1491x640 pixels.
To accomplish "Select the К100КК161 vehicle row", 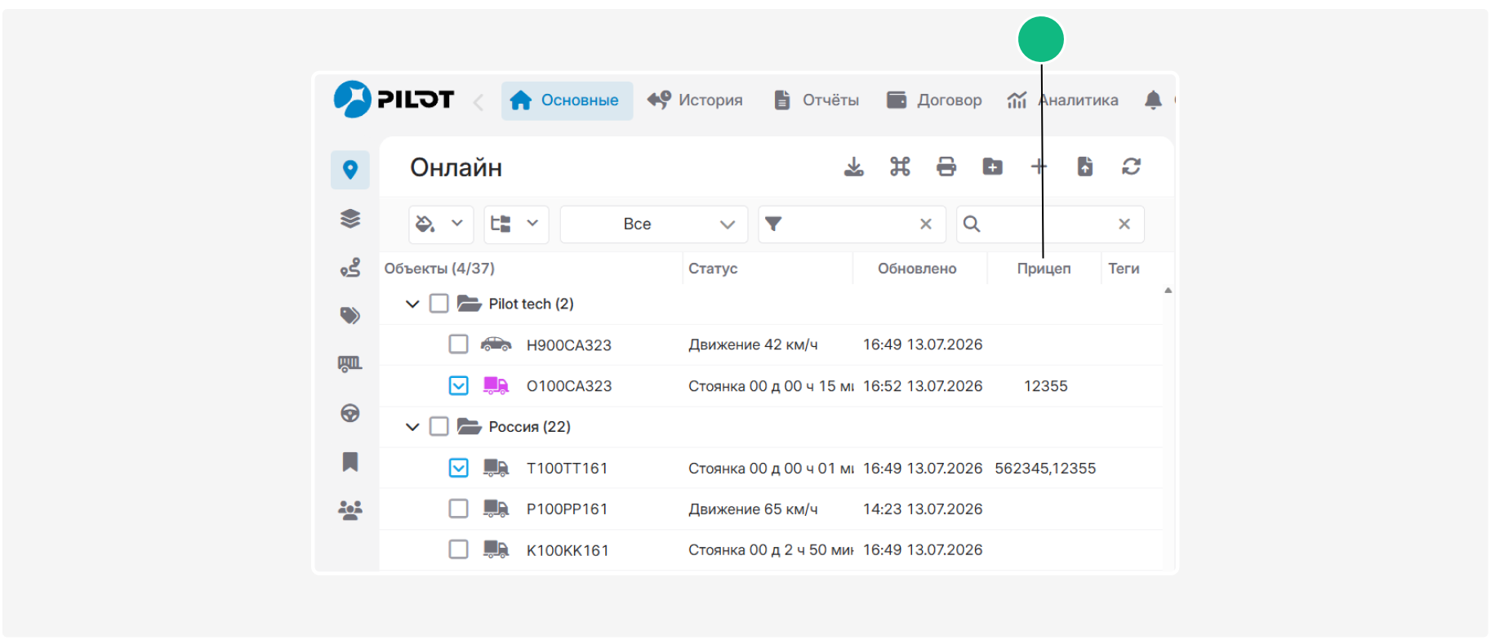I will 771,549.
